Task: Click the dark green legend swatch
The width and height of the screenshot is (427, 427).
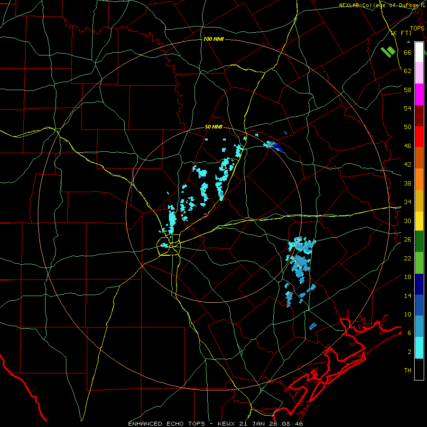Action: coord(419,241)
